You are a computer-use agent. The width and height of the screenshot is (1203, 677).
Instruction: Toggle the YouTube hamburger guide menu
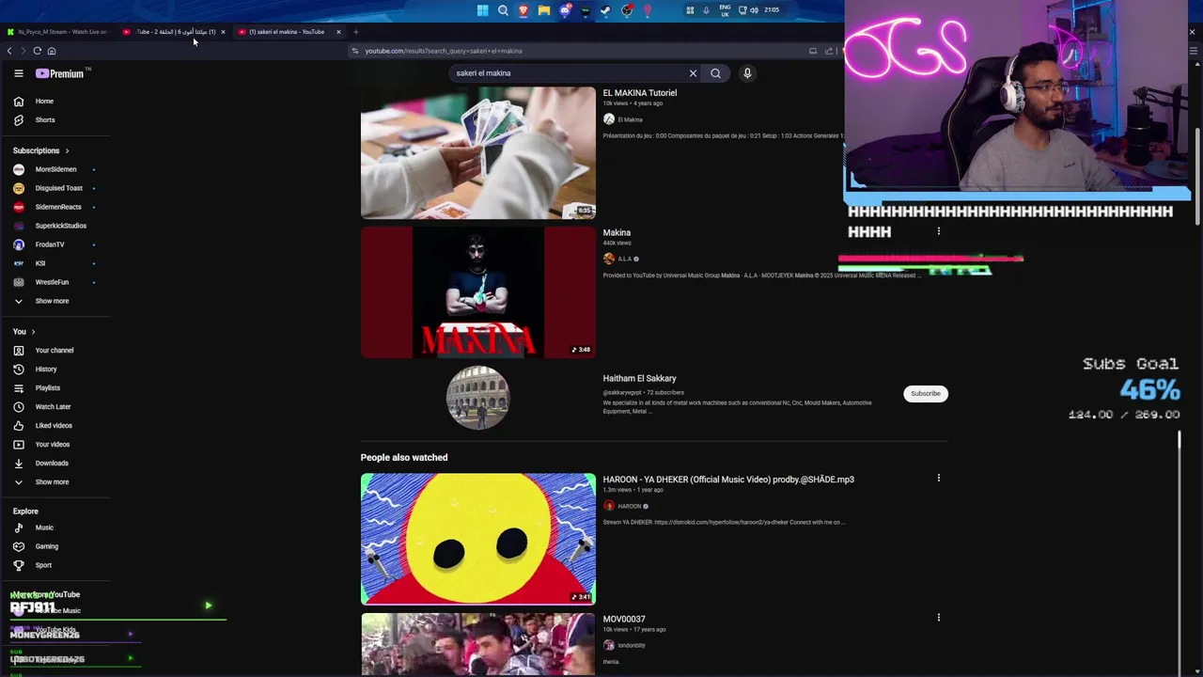point(18,73)
